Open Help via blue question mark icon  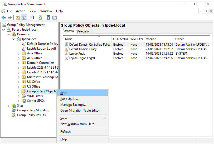pyautogui.click(x=48, y=18)
